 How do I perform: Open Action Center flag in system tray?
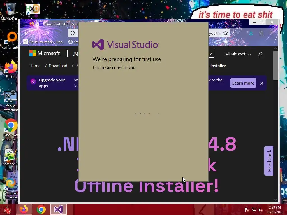[x=247, y=210]
